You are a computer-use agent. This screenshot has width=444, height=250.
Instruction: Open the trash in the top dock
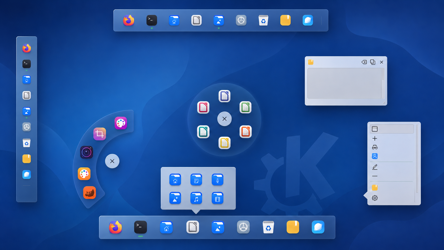click(263, 20)
